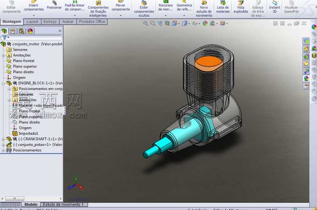Screen dimensions: 317x210
Task: Open PropertyManager tab icon
Action: pos(13,31)
